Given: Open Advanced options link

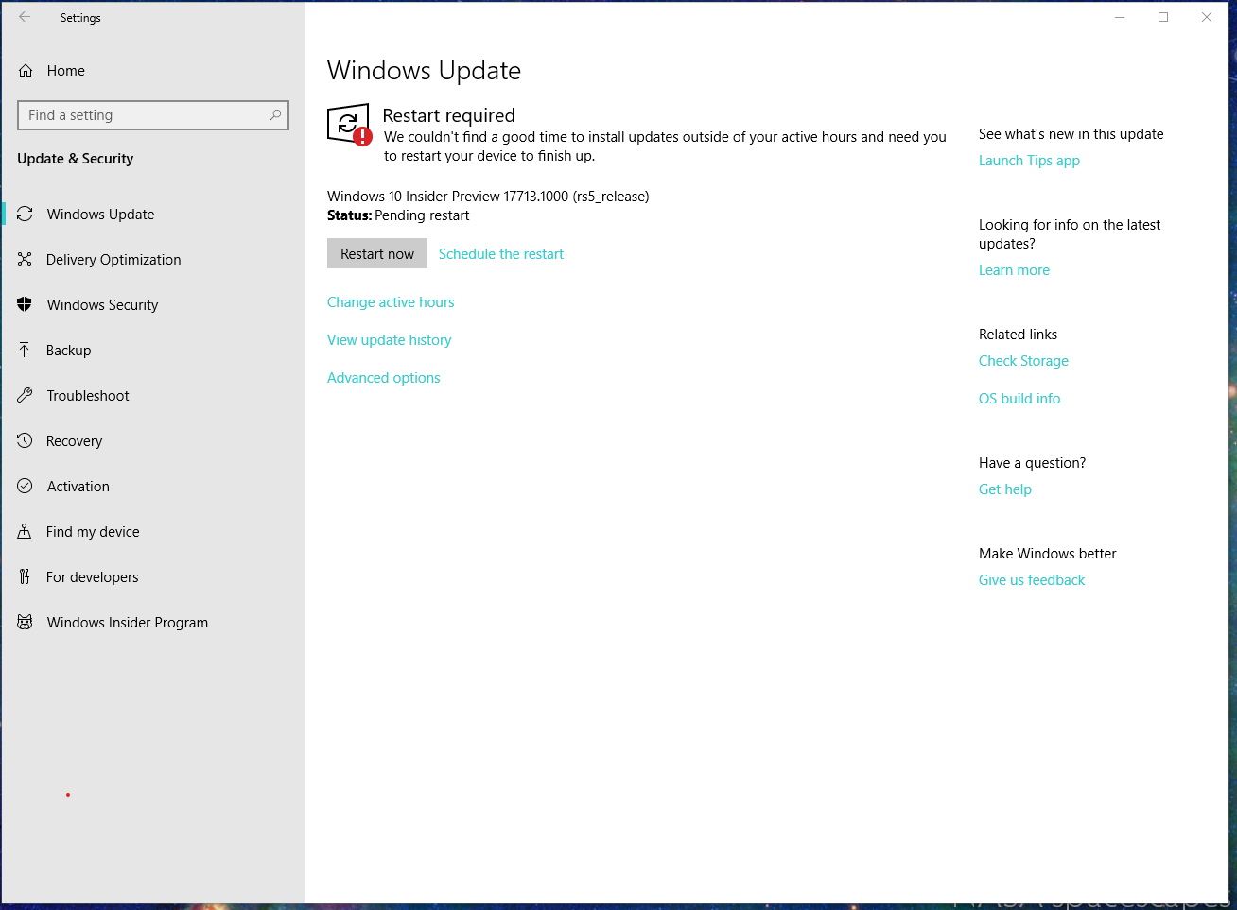Looking at the screenshot, I should (383, 378).
